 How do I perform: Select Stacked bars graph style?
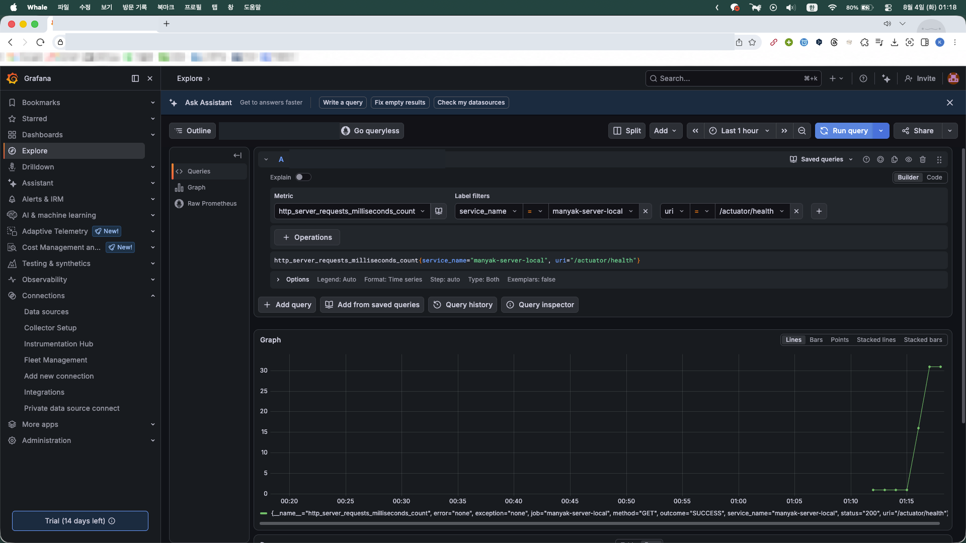point(923,340)
